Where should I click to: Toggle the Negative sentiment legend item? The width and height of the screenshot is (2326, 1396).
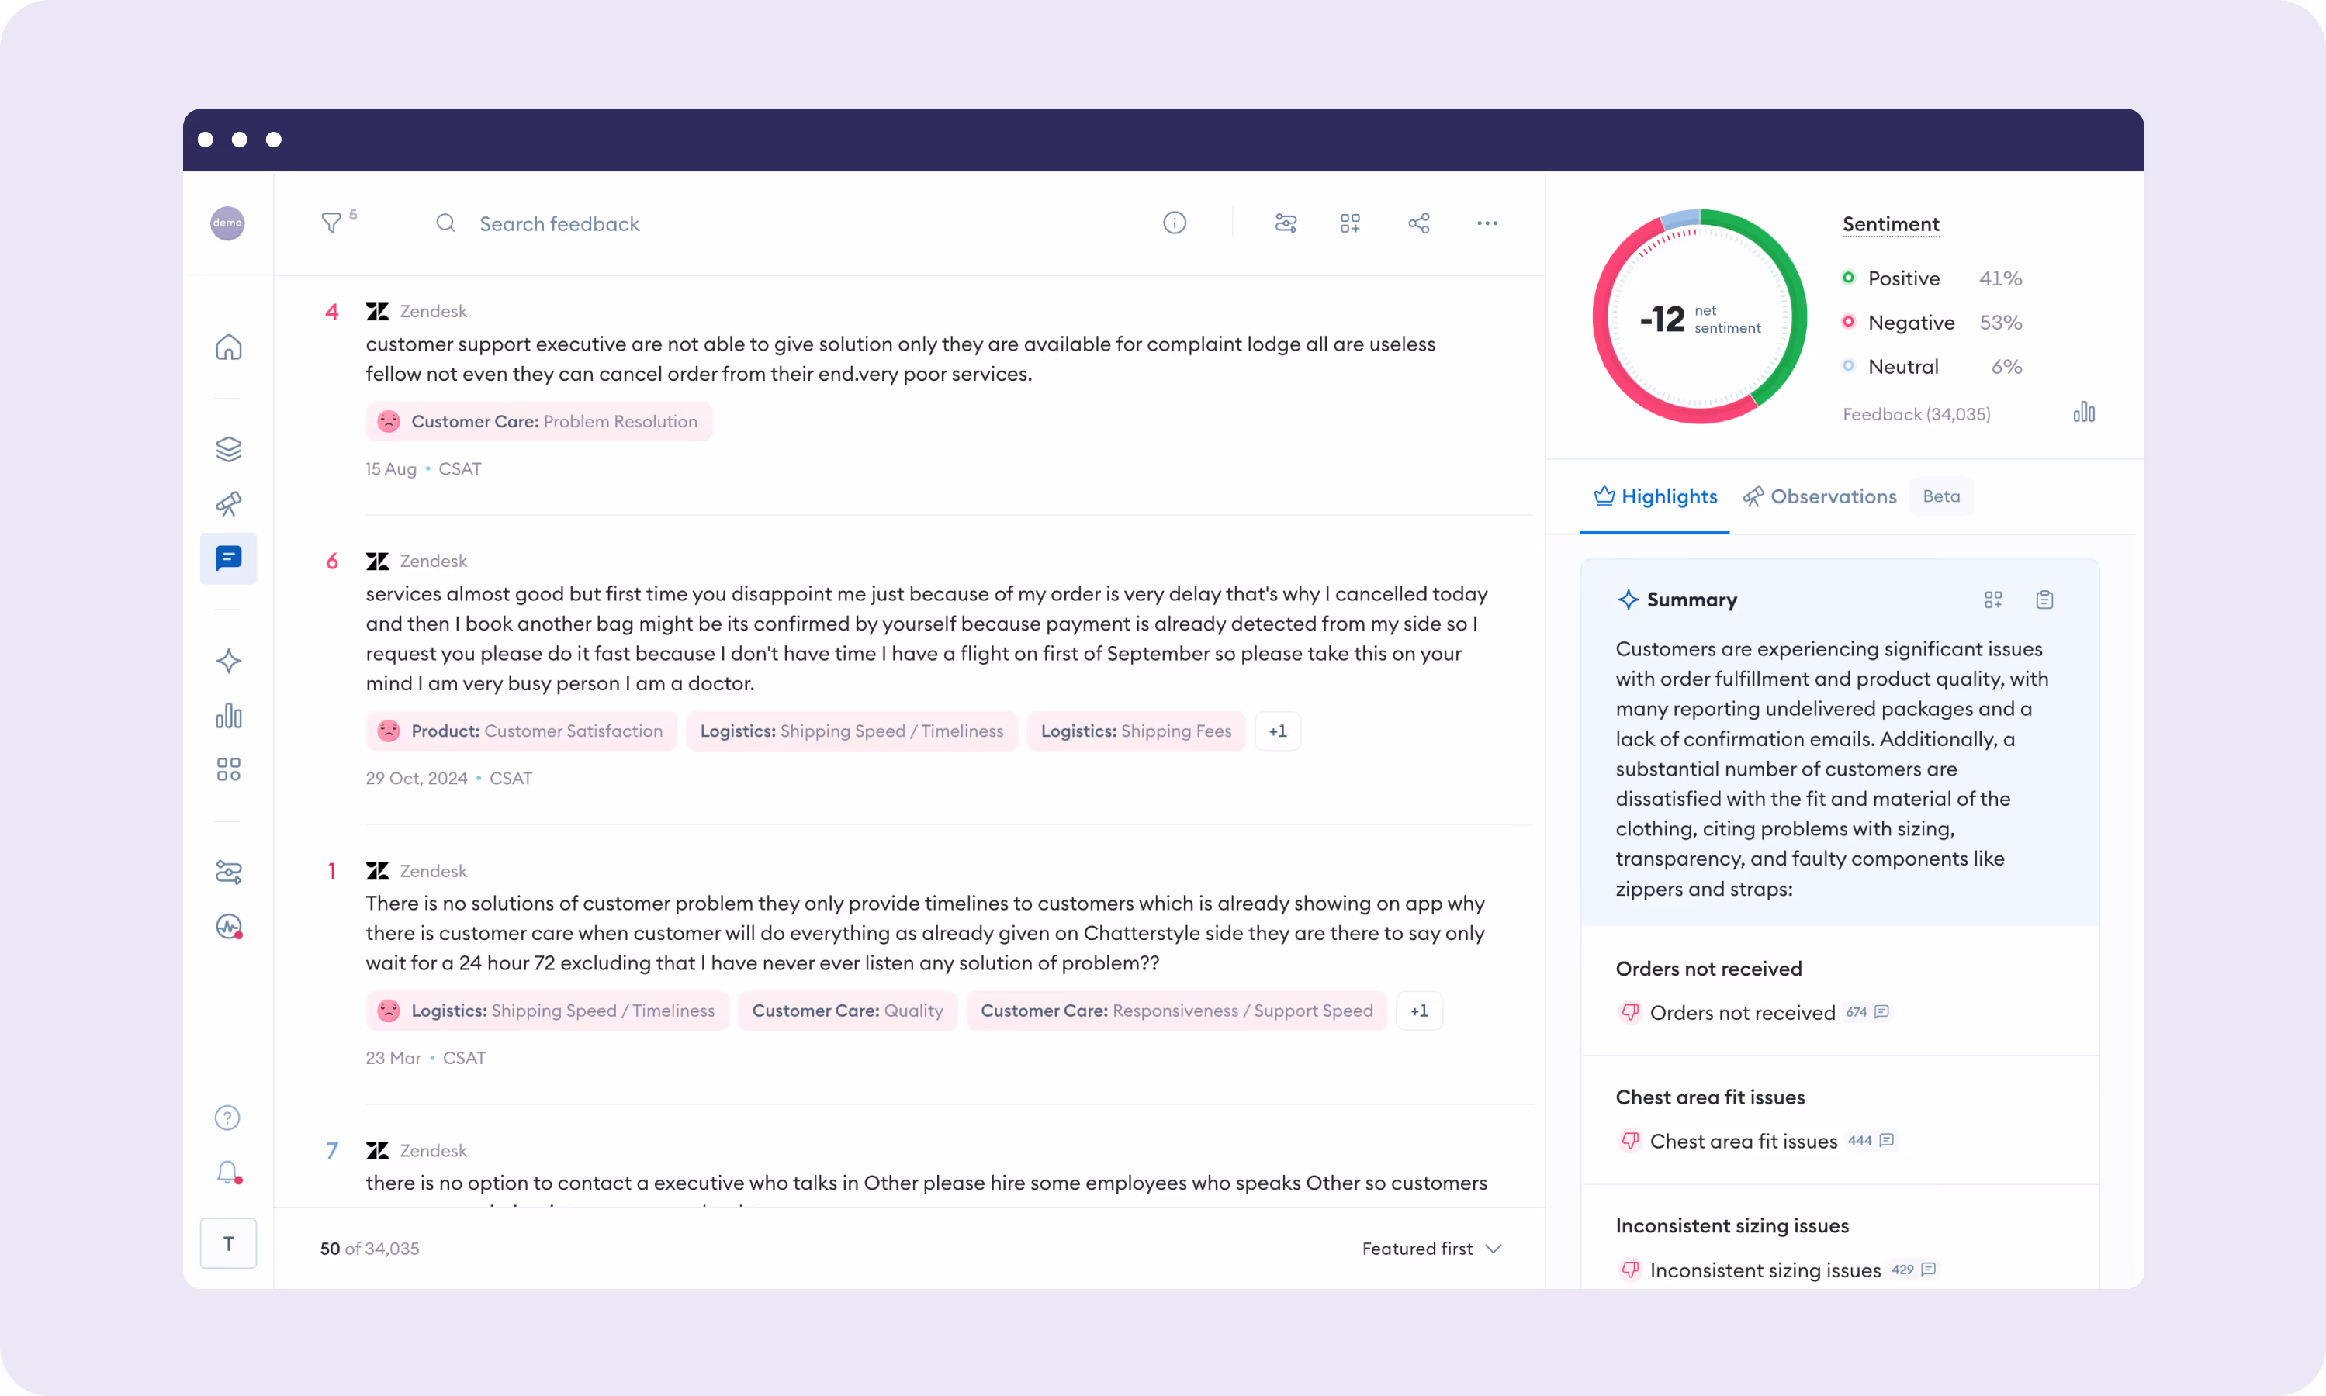[1910, 323]
